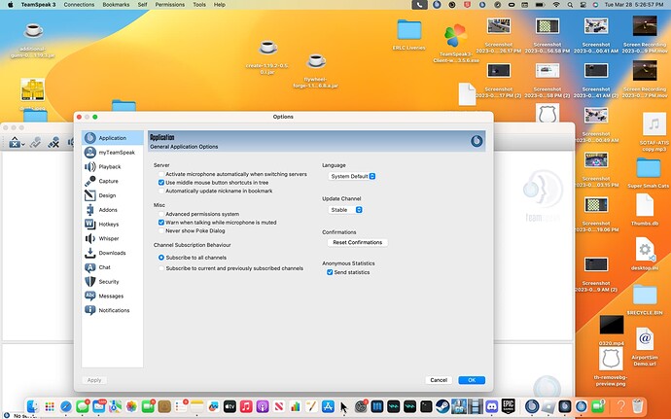Open the Help menu
This screenshot has width=671, height=419.
(220, 5)
